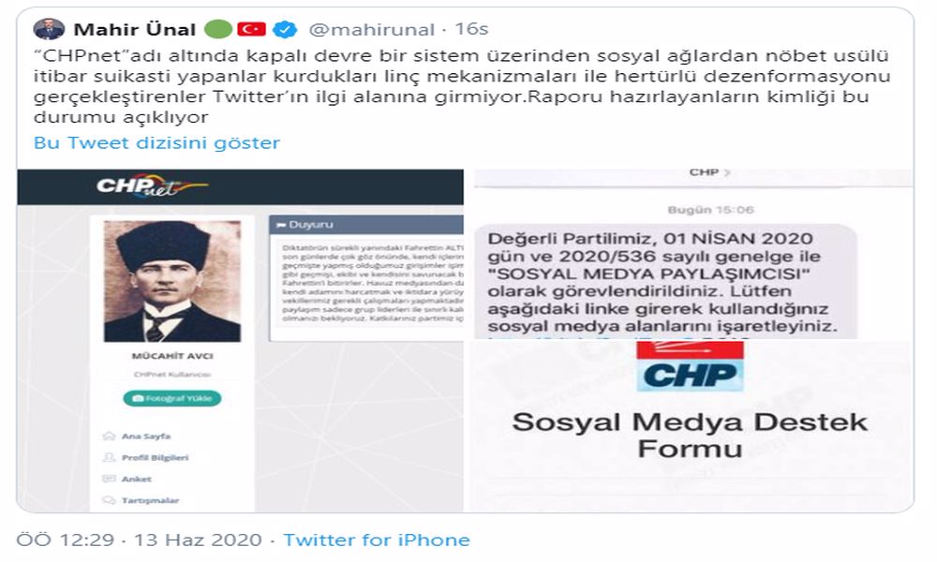
Task: Open the @mahirunal handle link
Action: 371,29
